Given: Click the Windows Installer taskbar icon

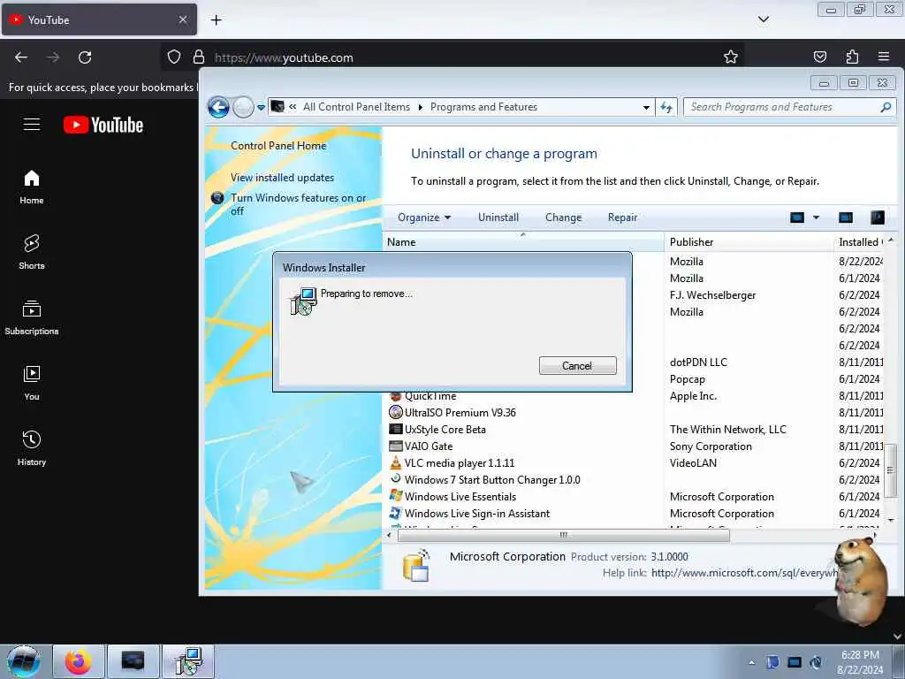Looking at the screenshot, I should tap(187, 661).
